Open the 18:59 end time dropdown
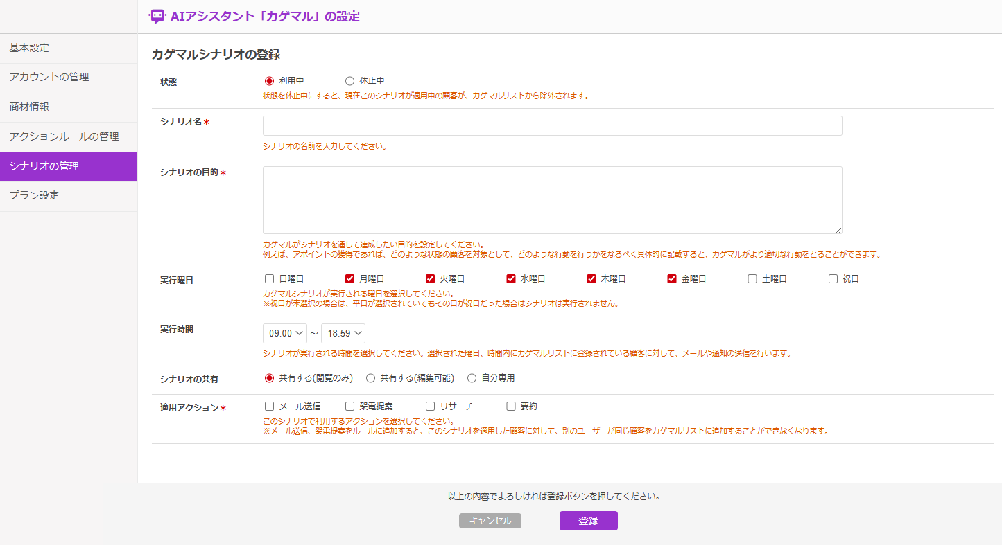This screenshot has width=1002, height=545. [x=343, y=333]
